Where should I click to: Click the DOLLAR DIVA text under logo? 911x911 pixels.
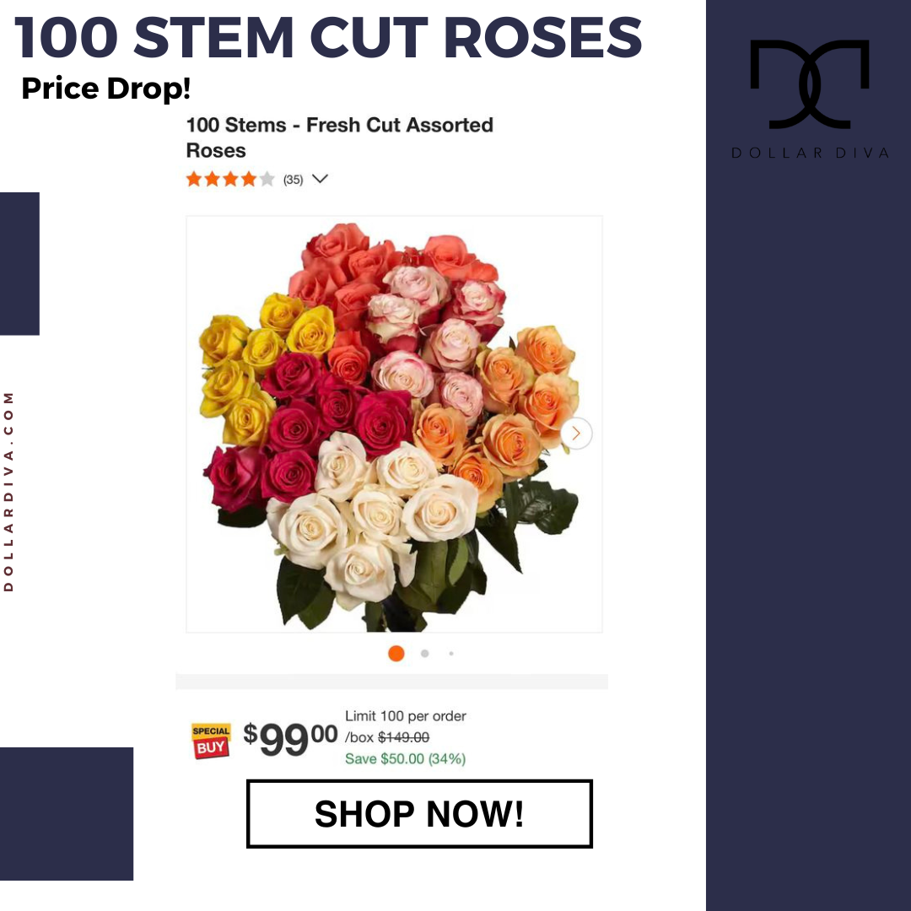810,154
